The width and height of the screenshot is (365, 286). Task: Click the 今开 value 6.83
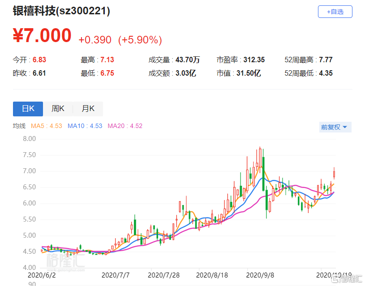(39, 60)
